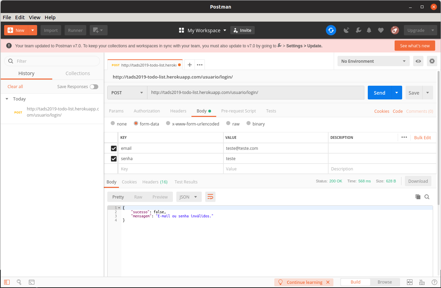Image resolution: width=441 pixels, height=288 pixels.
Task: Click See what's new button
Action: [415, 46]
